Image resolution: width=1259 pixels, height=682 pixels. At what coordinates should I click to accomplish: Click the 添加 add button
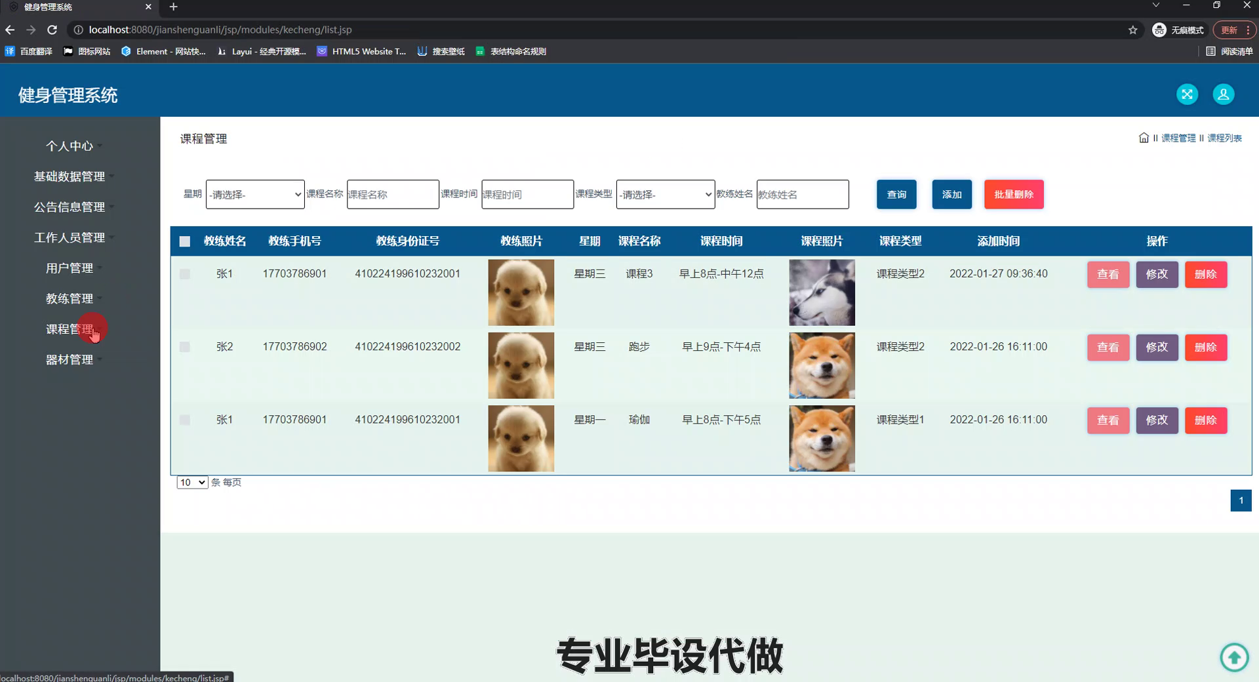coord(952,194)
